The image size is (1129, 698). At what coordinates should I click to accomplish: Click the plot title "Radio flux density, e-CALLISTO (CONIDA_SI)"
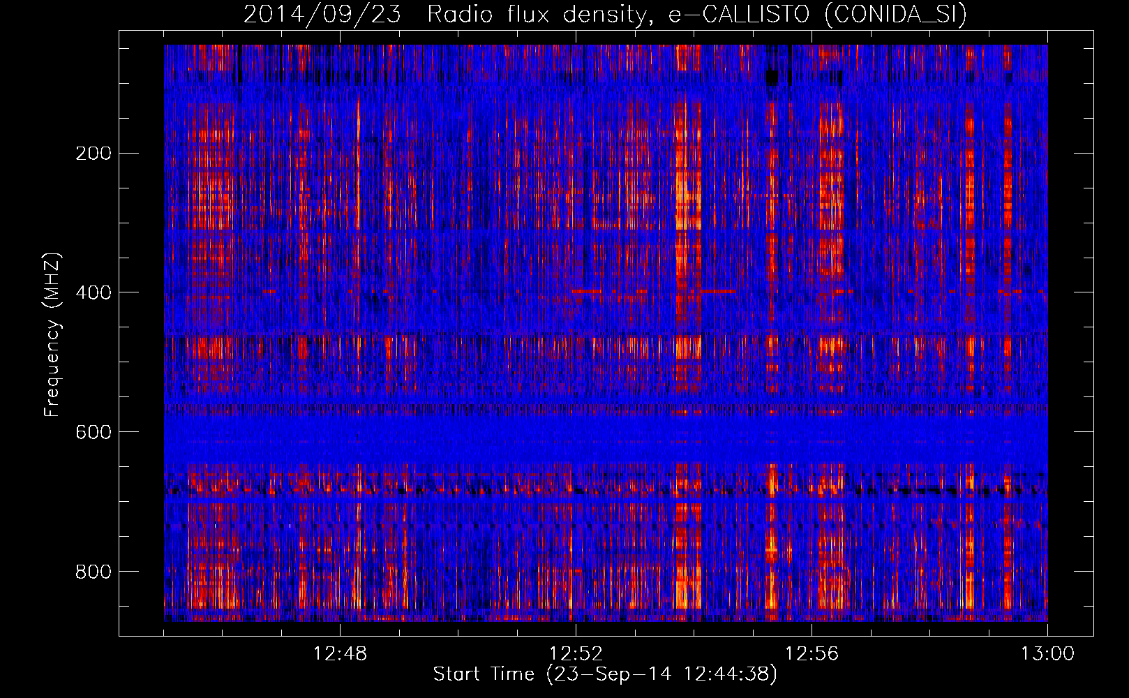[697, 15]
